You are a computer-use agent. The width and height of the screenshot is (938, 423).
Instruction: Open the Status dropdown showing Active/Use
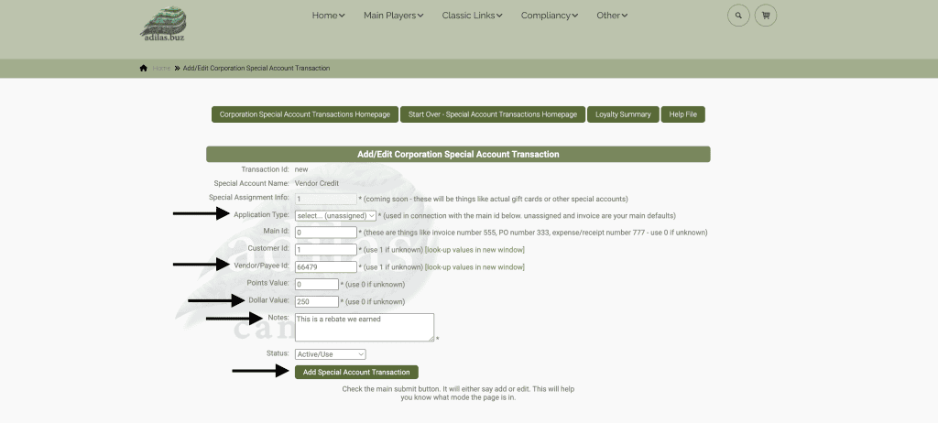(x=330, y=354)
